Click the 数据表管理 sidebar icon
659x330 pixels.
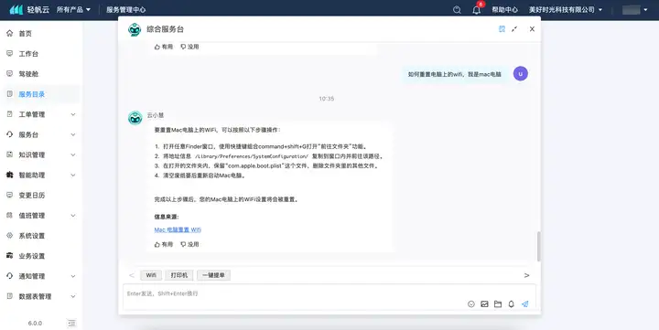tap(10, 296)
